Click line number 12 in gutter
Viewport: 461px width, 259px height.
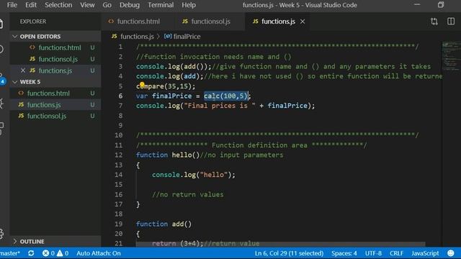[x=118, y=155]
